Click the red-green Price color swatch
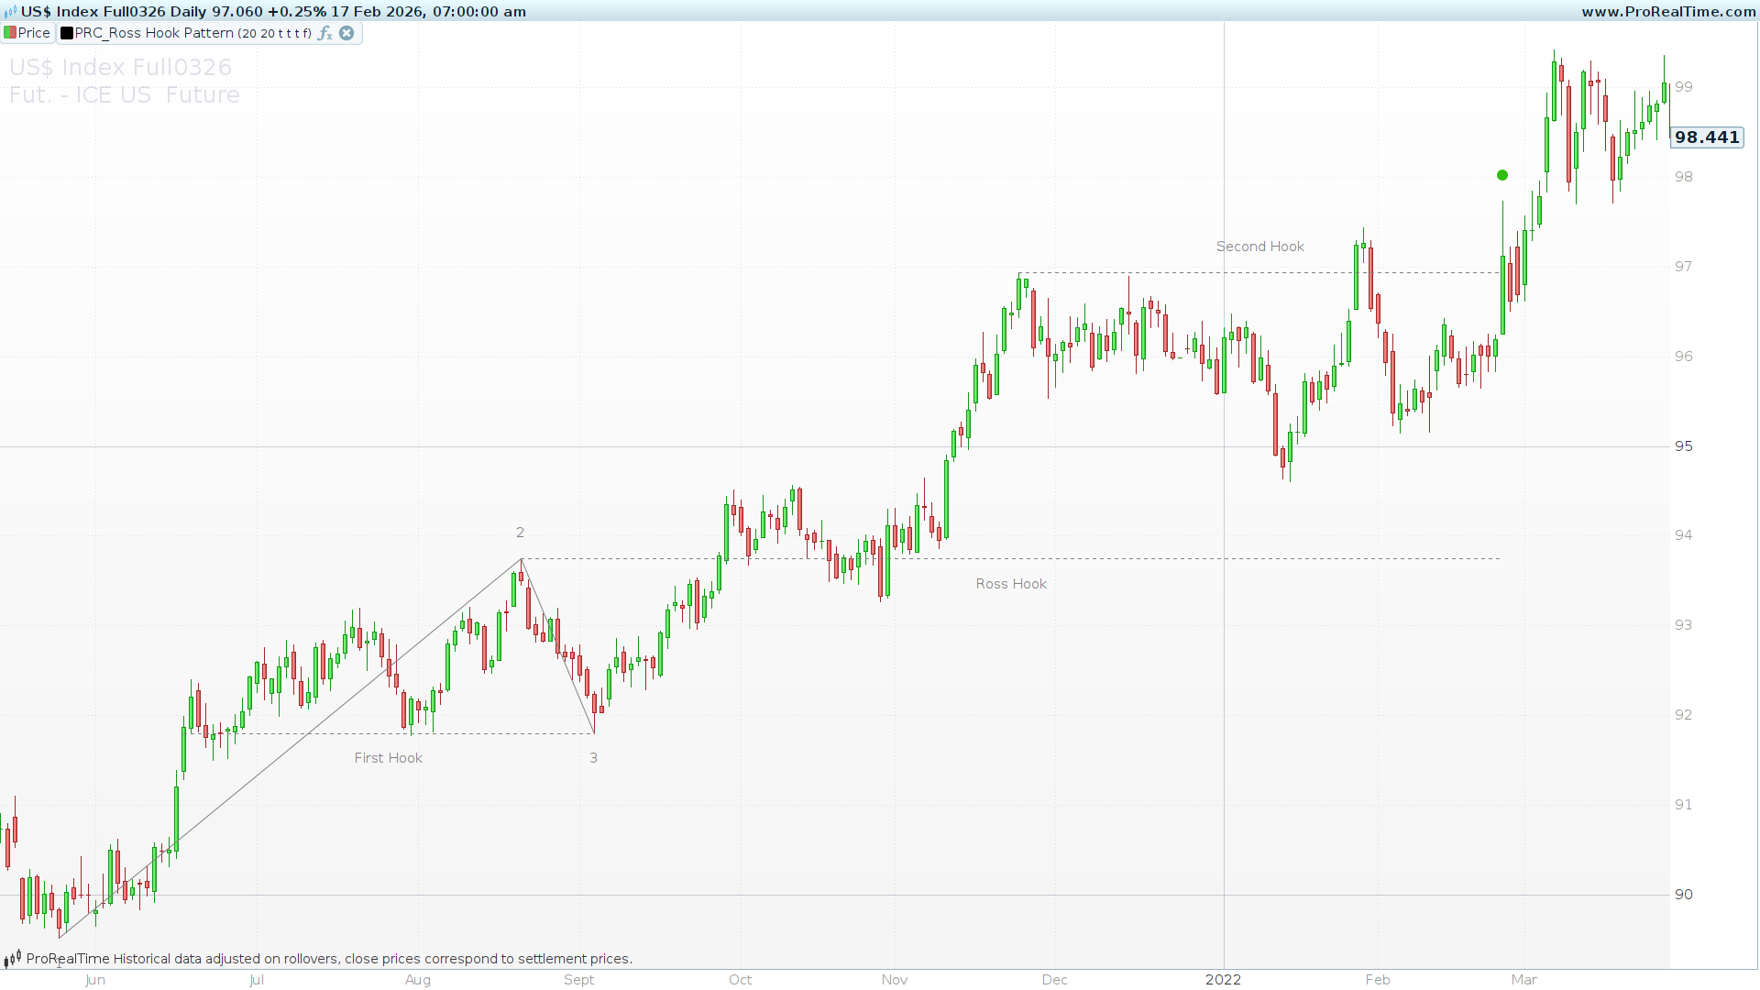 click(x=10, y=33)
